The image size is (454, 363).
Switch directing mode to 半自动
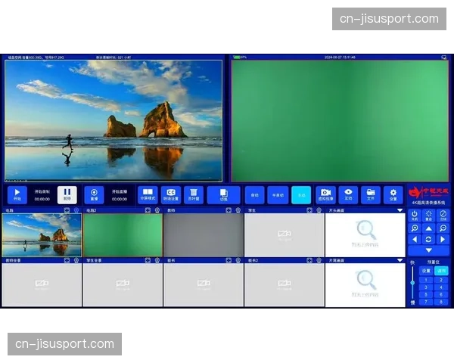click(278, 194)
